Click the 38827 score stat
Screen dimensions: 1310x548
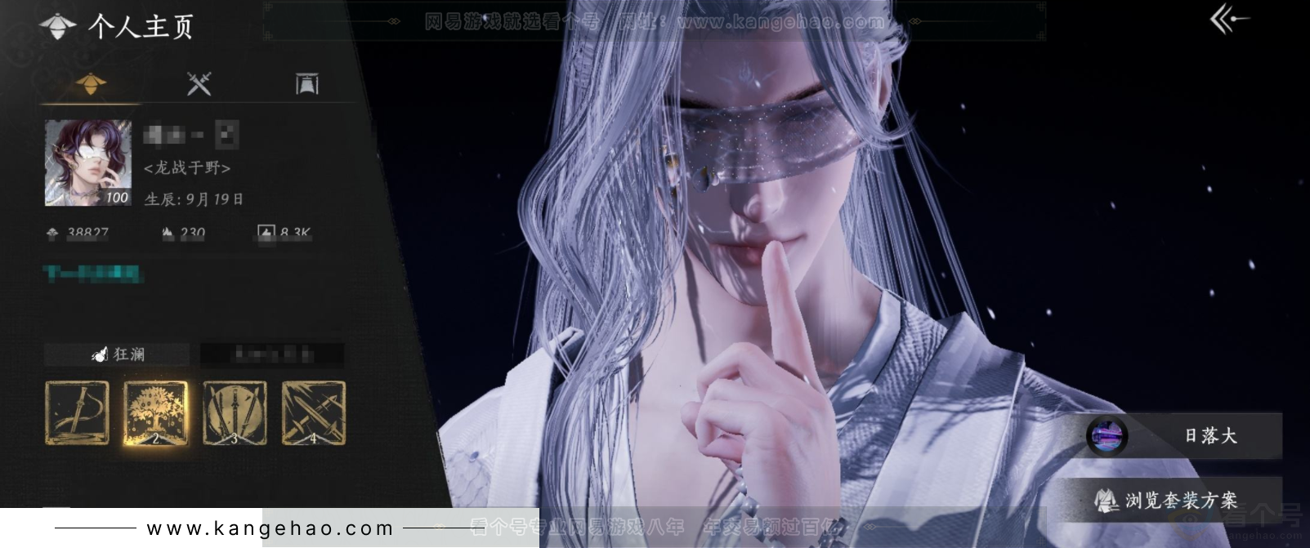tap(78, 234)
